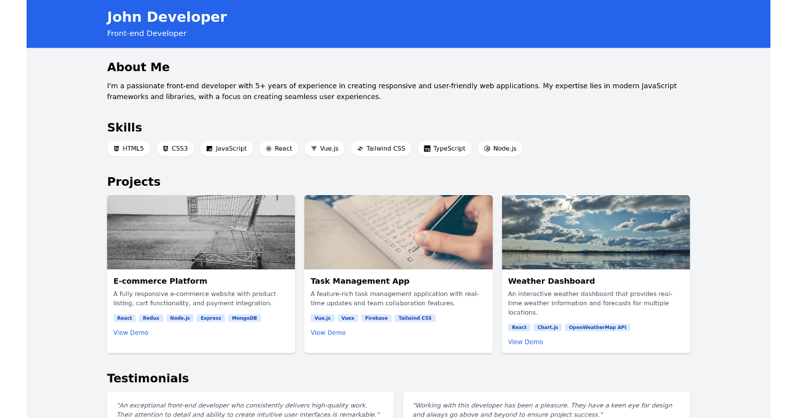This screenshot has height=418, width=797.
Task: Click the shopping cart project image
Action: click(201, 232)
